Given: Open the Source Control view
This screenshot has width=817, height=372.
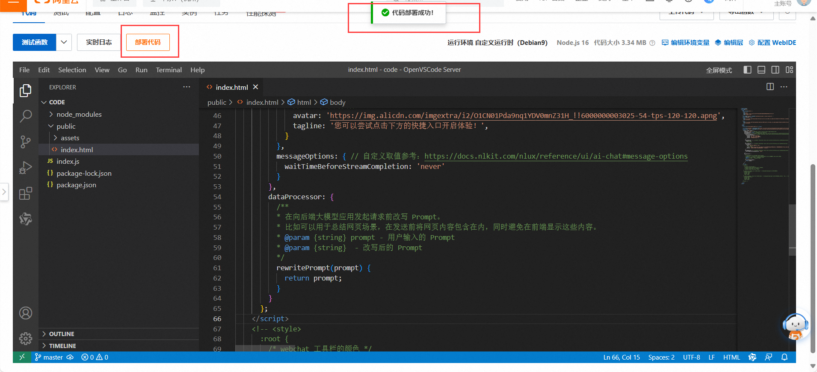Looking at the screenshot, I should point(26,142).
